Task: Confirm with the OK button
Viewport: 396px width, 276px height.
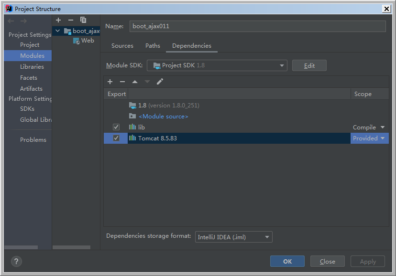Action: point(287,261)
